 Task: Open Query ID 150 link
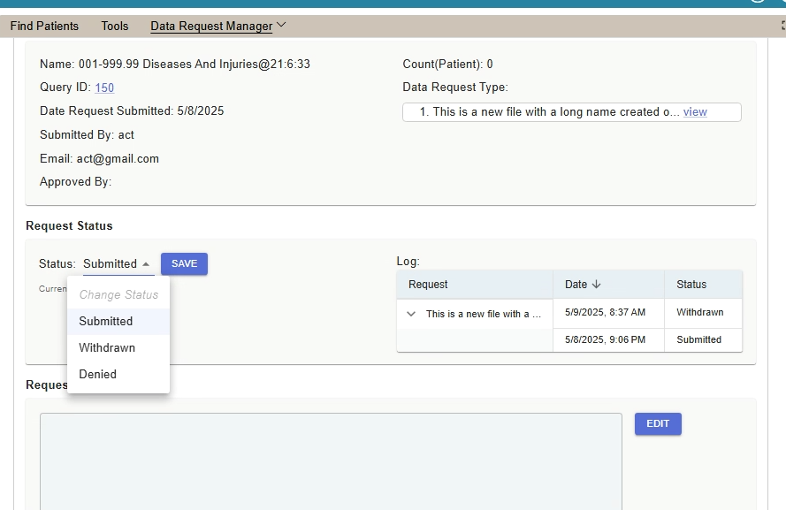click(x=104, y=88)
